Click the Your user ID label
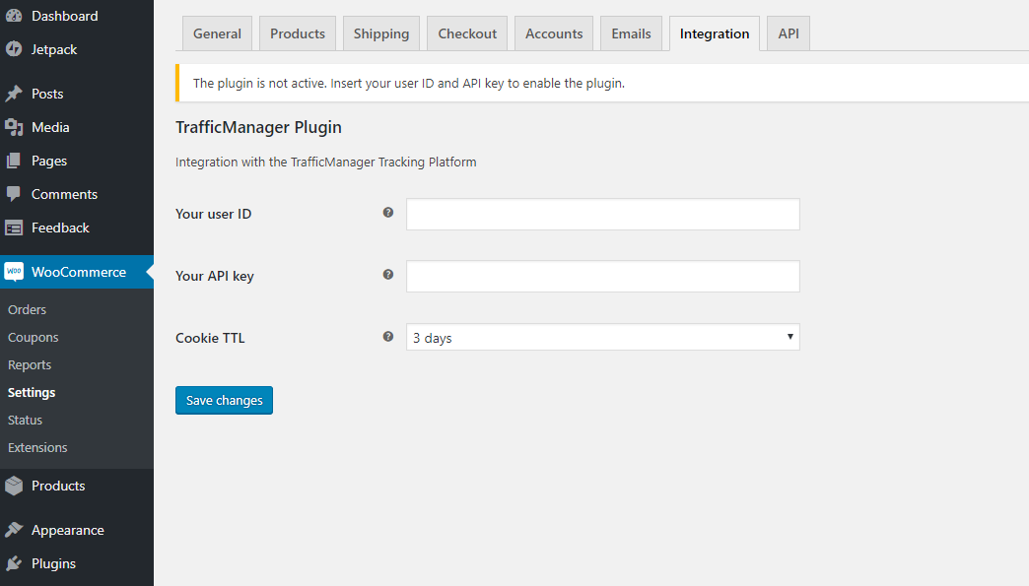 (x=213, y=214)
